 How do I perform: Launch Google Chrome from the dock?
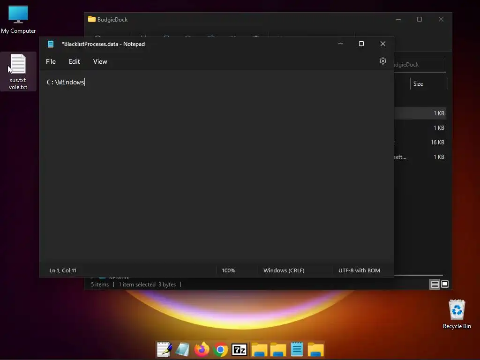coord(220,350)
